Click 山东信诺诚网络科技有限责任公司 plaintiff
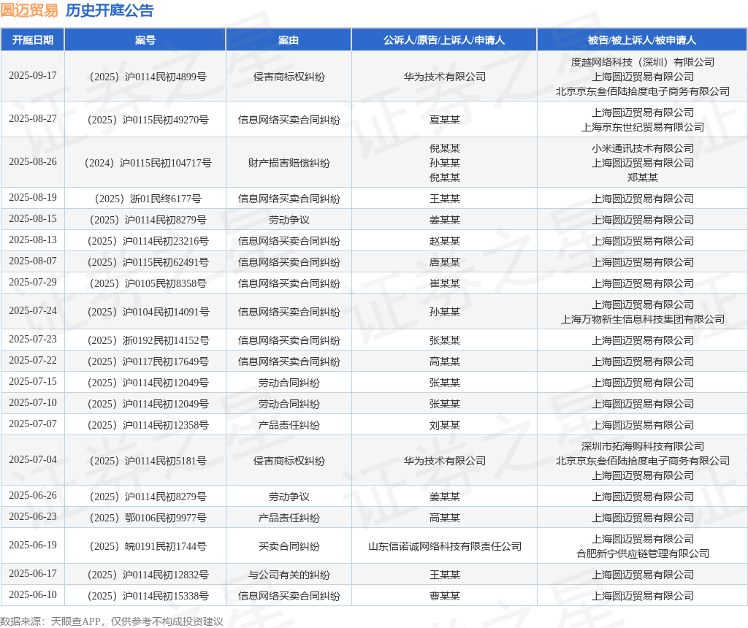 (445, 546)
